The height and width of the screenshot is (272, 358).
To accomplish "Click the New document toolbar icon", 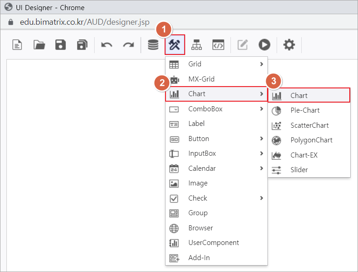I will pos(17,44).
